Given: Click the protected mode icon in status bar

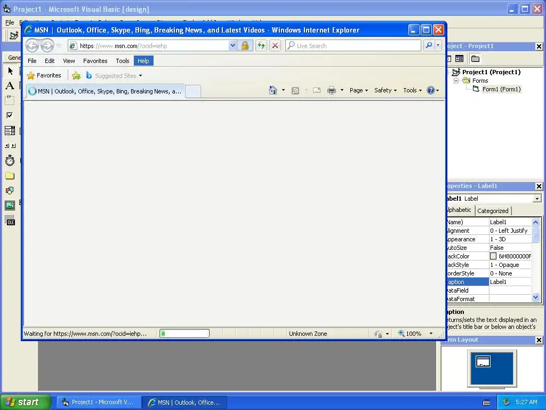Looking at the screenshot, I should [378, 334].
